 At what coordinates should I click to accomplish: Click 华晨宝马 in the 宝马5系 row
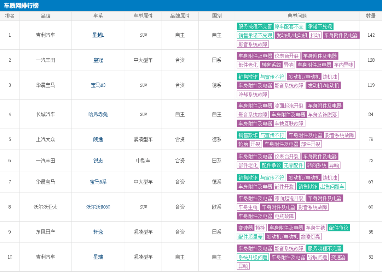click(x=46, y=182)
